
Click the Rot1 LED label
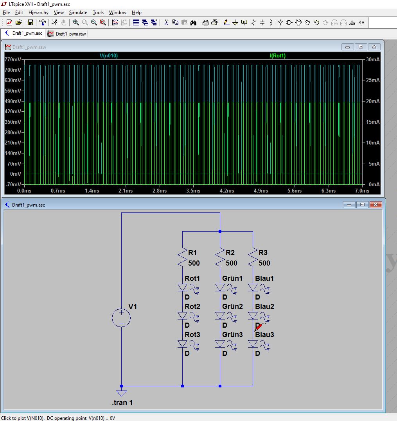(x=192, y=278)
